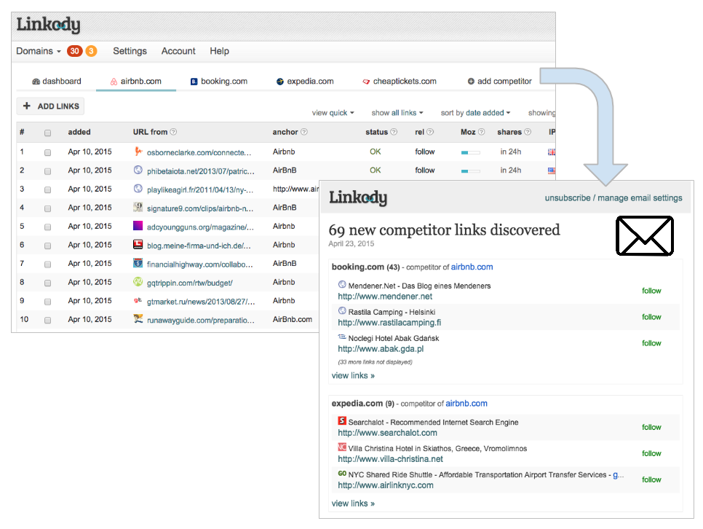This screenshot has width=703, height=529.
Task: Click the blog.meine-firma-und-ich.de favicon
Action: click(138, 244)
